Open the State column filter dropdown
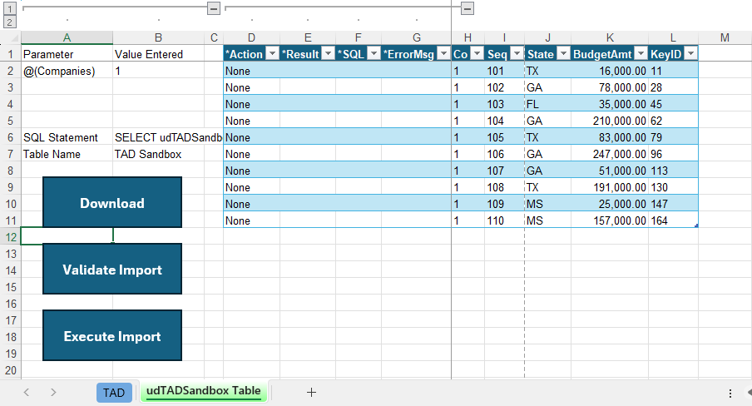The width and height of the screenshot is (752, 406). pyautogui.click(x=564, y=54)
